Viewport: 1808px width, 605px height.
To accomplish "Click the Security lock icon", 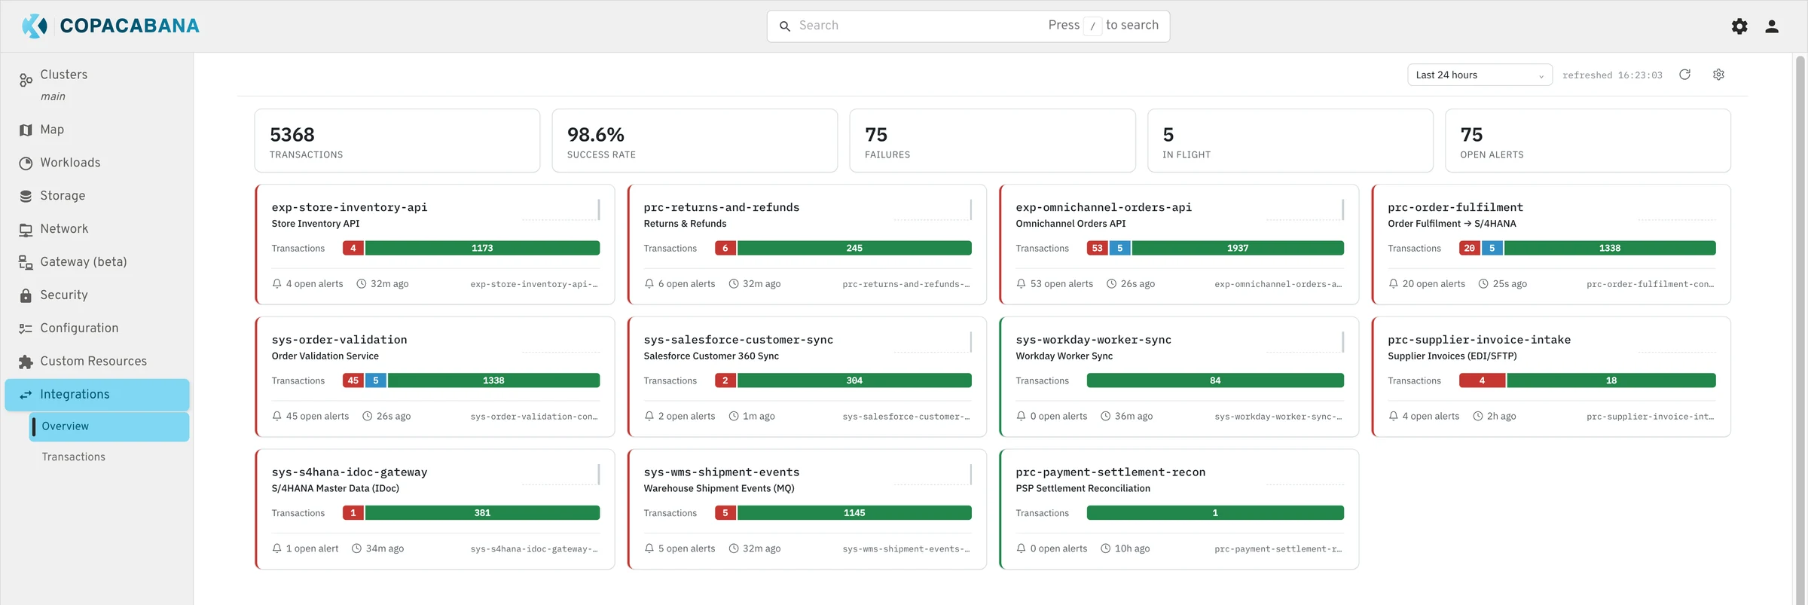I will 26,295.
